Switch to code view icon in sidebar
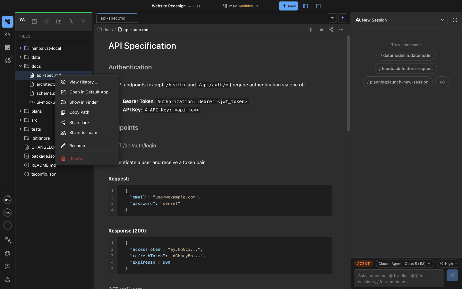462x289 pixels. point(7,35)
